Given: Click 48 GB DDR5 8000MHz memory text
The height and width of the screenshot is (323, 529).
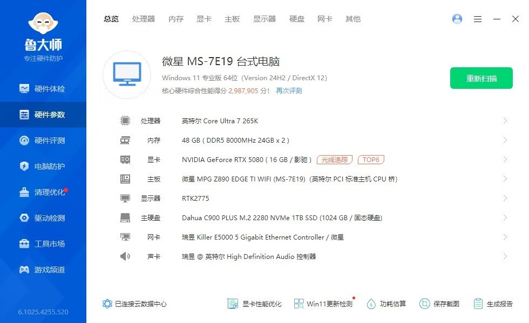Looking at the screenshot, I should (x=235, y=141).
